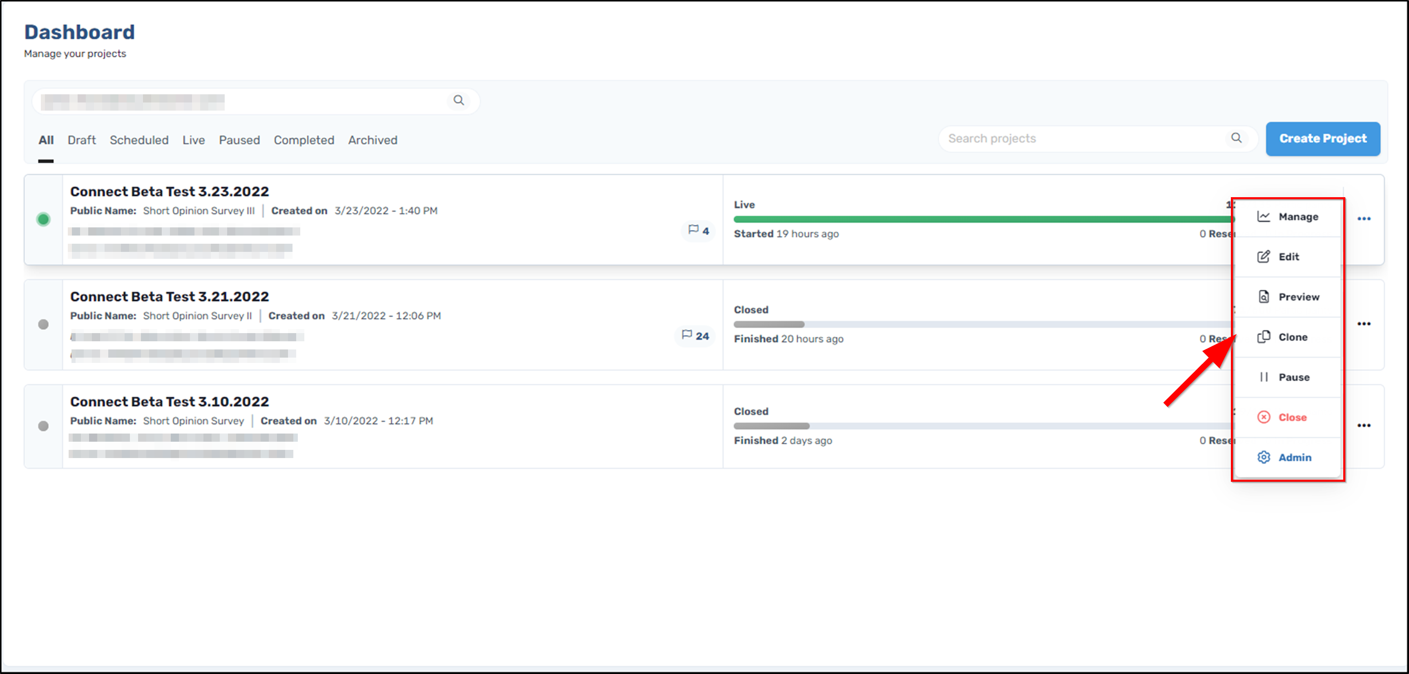Click 'Short Opinion Survey III' public name

pyautogui.click(x=199, y=211)
